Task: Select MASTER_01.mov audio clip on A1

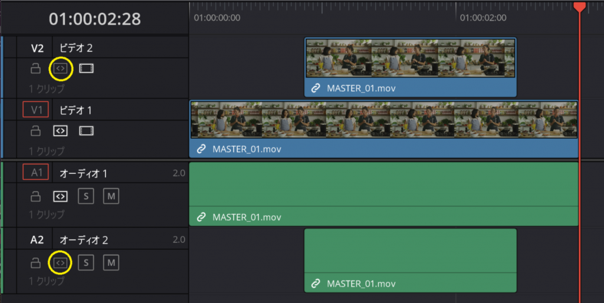Action: pyautogui.click(x=383, y=194)
